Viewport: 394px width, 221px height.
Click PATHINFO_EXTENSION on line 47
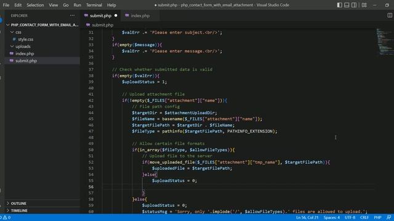coord(250,131)
